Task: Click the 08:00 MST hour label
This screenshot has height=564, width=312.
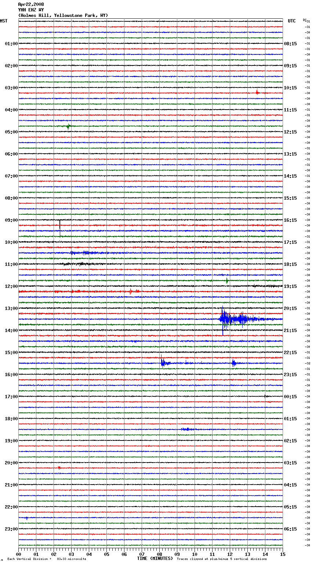Action: pos(11,198)
